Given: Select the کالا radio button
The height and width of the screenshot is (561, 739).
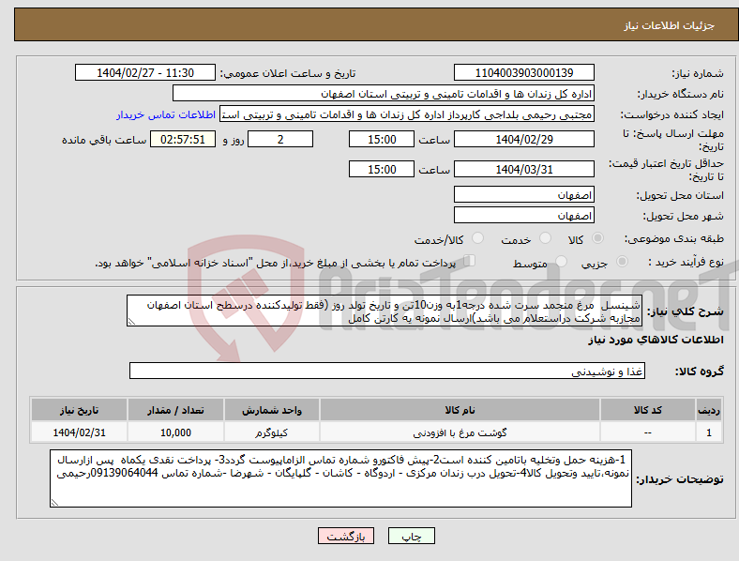Looking at the screenshot, I should (597, 238).
